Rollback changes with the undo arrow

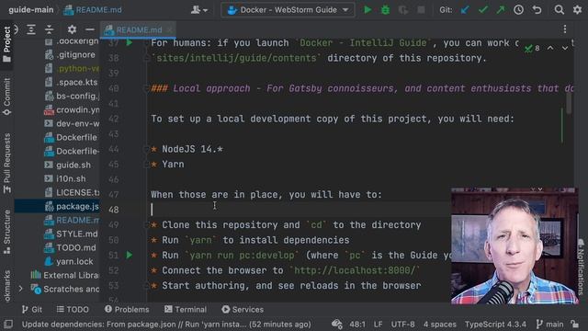point(537,10)
